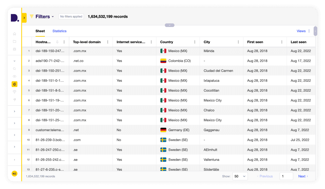
Task: Change rows per page via the 50 dropdown
Action: click(240, 176)
